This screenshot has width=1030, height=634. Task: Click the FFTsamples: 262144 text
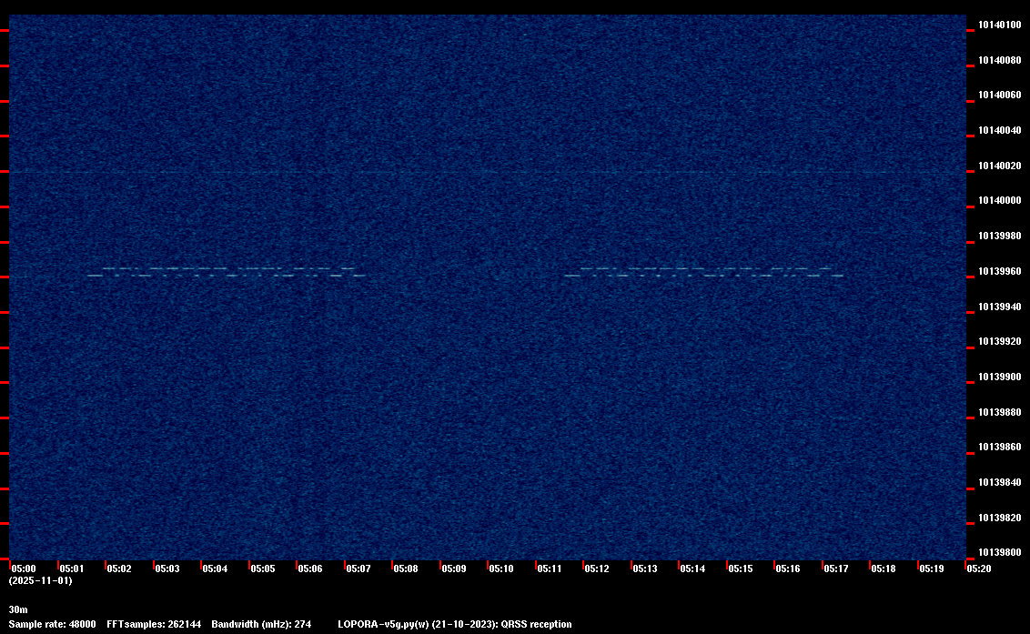pyautogui.click(x=154, y=624)
